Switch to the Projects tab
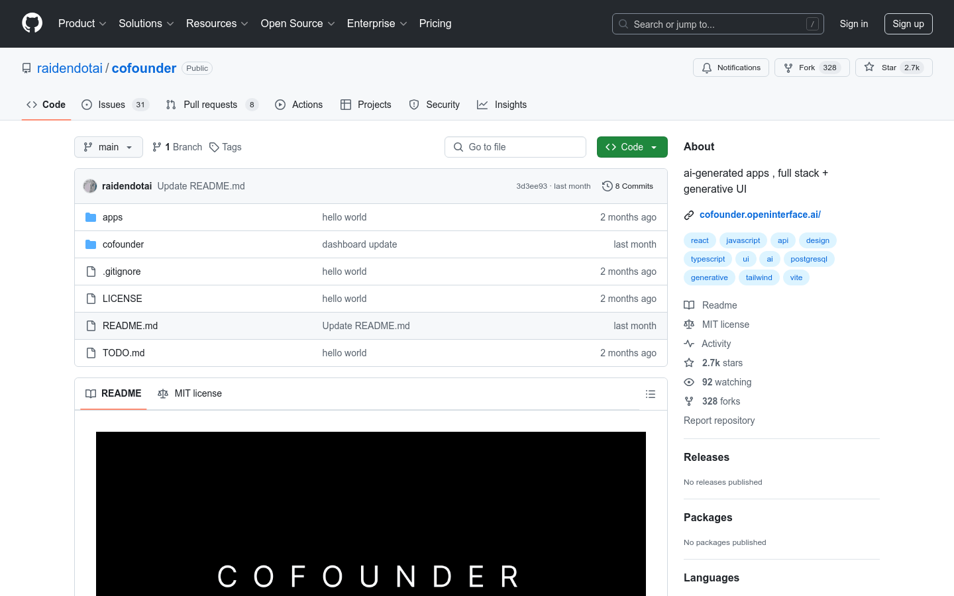Image resolution: width=954 pixels, height=596 pixels. 366,105
